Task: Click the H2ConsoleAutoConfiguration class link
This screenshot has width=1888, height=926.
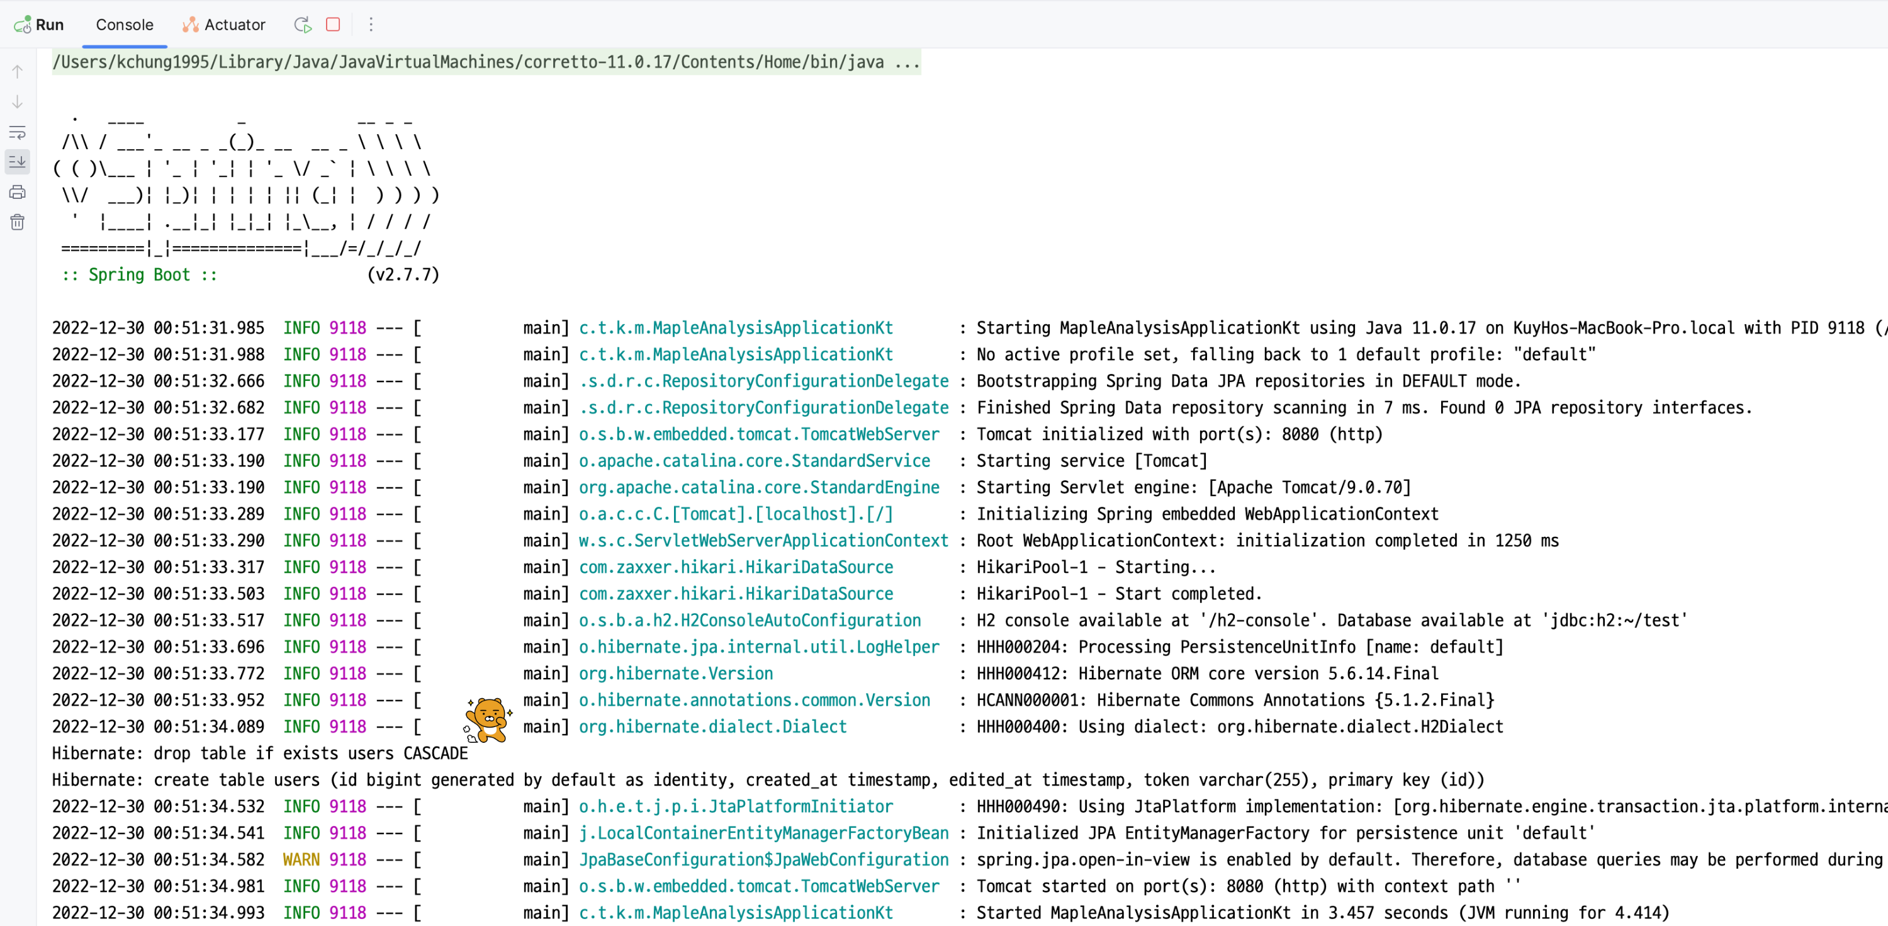Action: (749, 620)
